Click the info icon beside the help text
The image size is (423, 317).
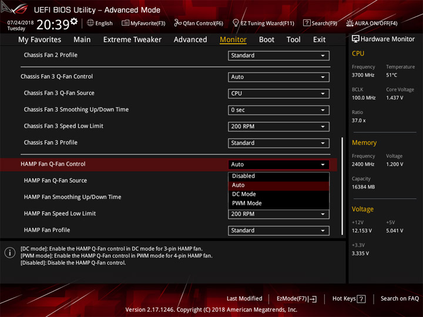click(x=10, y=252)
